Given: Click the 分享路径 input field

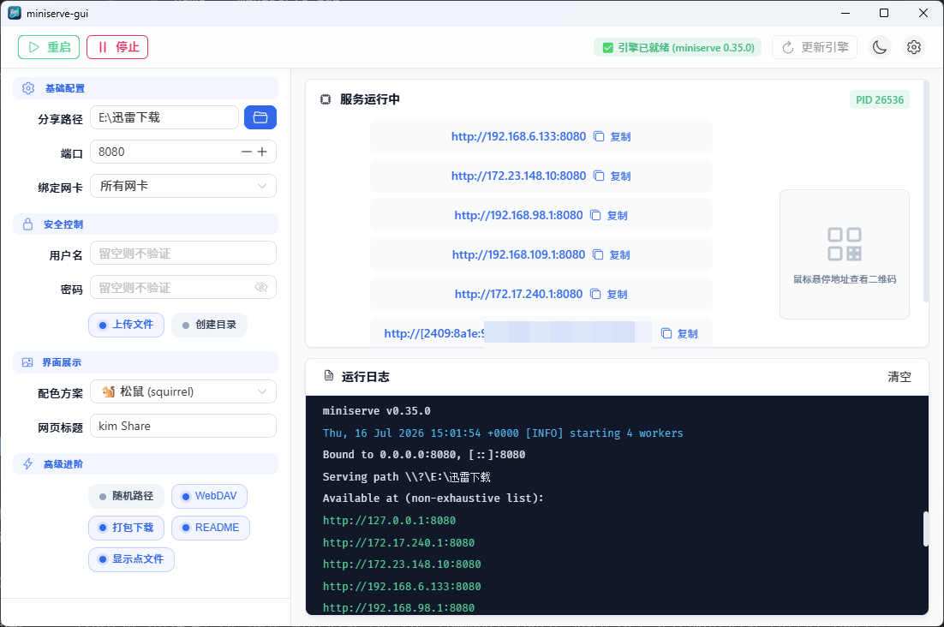Looking at the screenshot, I should click(164, 117).
